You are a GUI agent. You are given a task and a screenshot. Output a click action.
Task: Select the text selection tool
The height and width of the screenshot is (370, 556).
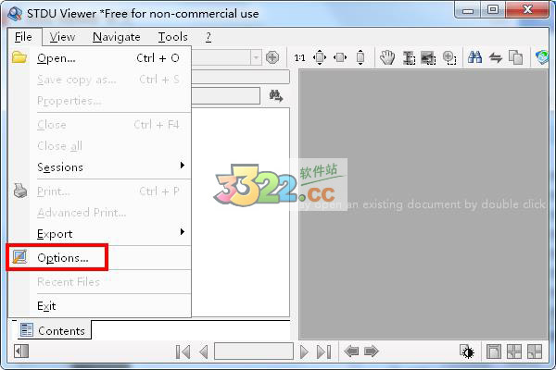409,57
